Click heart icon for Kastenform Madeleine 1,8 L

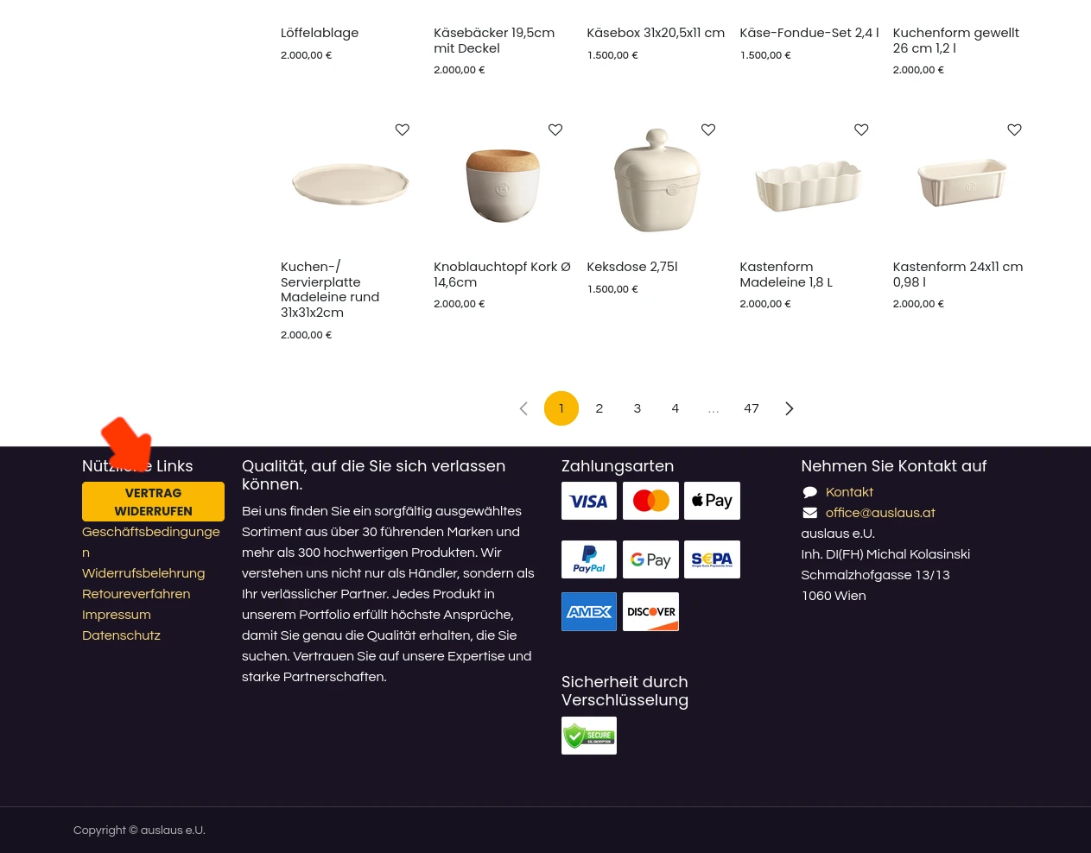861,130
